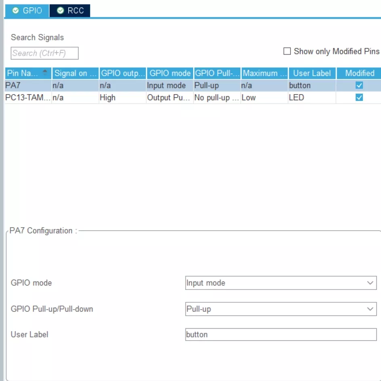Click the Maximum output speed column header

pos(265,73)
